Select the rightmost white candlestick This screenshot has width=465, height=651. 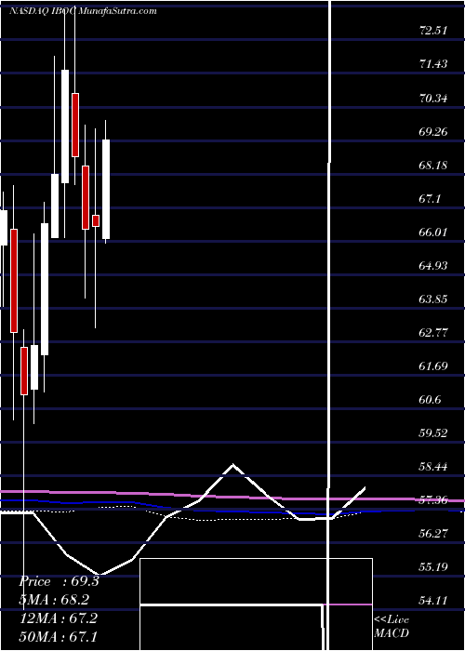[106, 190]
